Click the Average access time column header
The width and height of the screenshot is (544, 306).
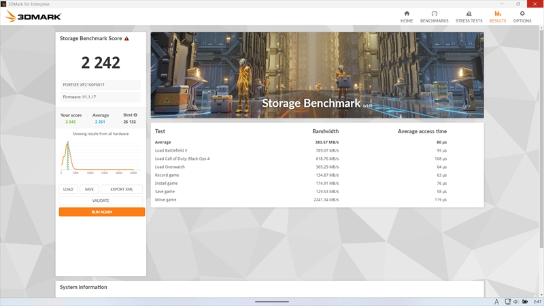click(x=422, y=131)
